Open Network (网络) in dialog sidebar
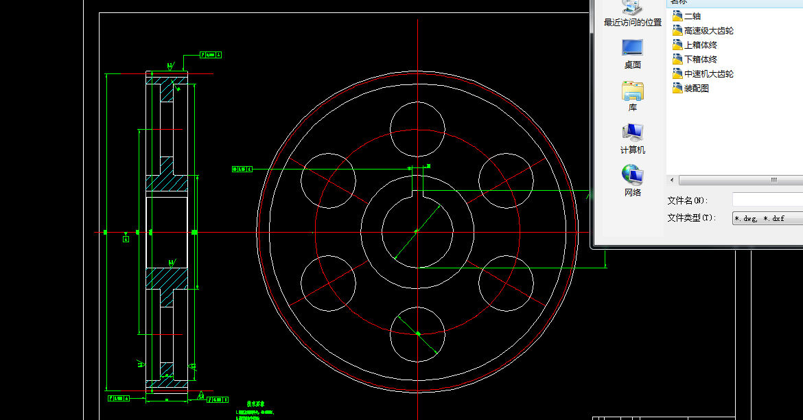Viewport: 803px width, 420px height. click(x=633, y=181)
